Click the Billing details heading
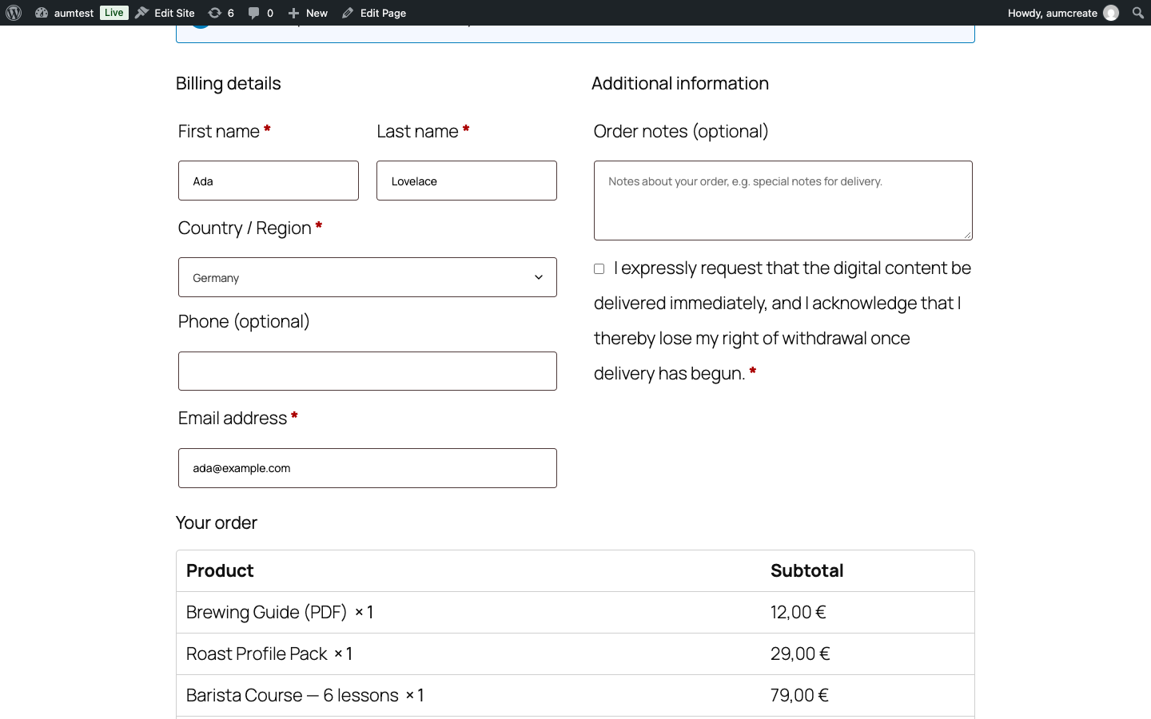 [x=229, y=84]
